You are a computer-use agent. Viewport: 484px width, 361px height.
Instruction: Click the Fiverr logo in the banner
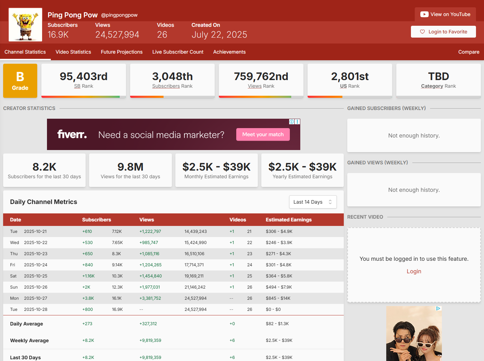tap(72, 134)
